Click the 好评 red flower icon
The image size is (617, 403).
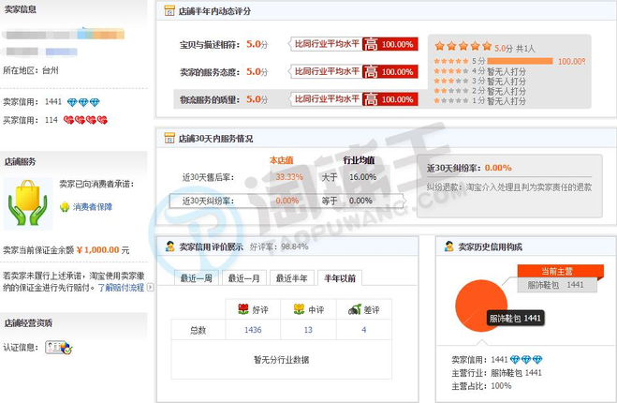pos(242,309)
